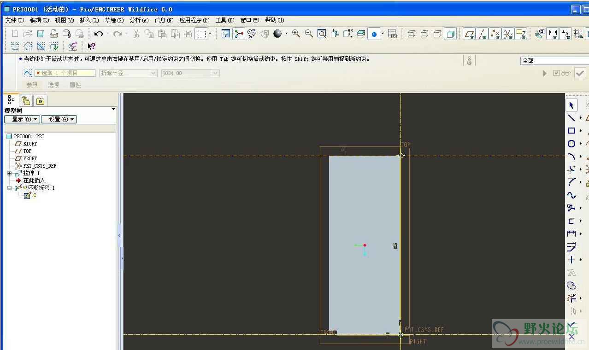
Task: Open the 工具 menu
Action: point(224,20)
